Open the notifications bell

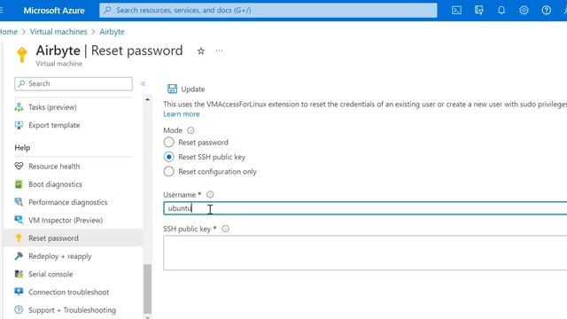(501, 10)
